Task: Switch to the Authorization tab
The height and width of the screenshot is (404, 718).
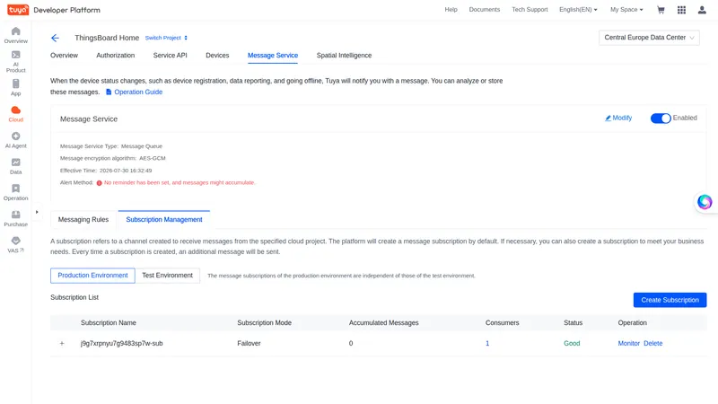Action: point(116,56)
